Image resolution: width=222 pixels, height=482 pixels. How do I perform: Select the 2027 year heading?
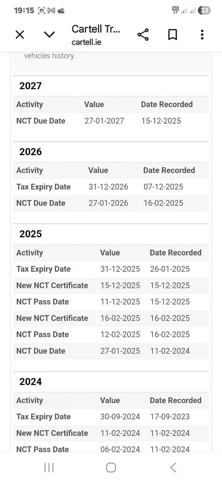[x=30, y=86]
